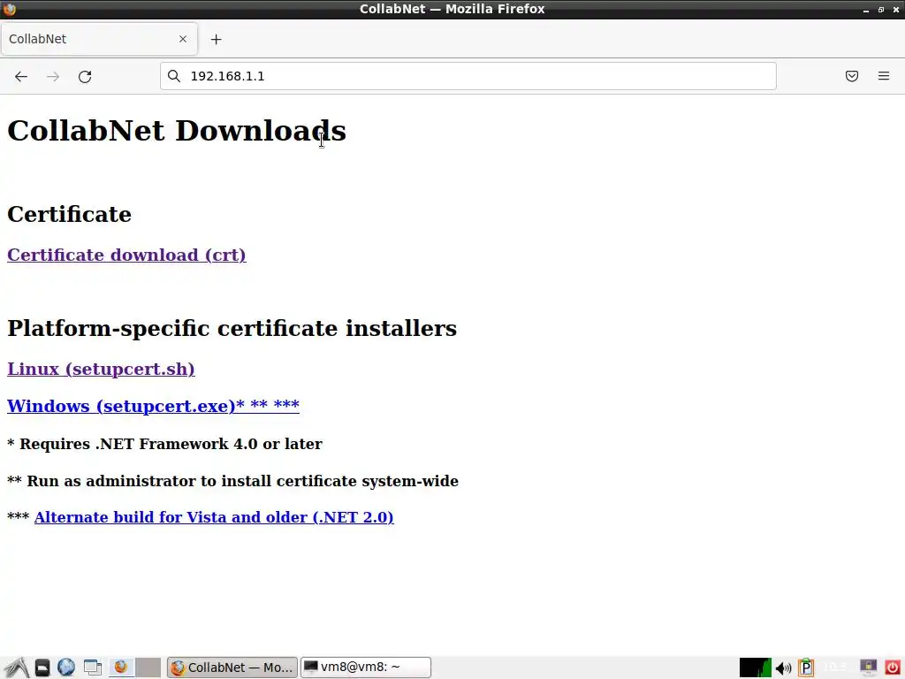Screen dimensions: 905x679
Task: Open a new tab with plus button
Action: (216, 39)
